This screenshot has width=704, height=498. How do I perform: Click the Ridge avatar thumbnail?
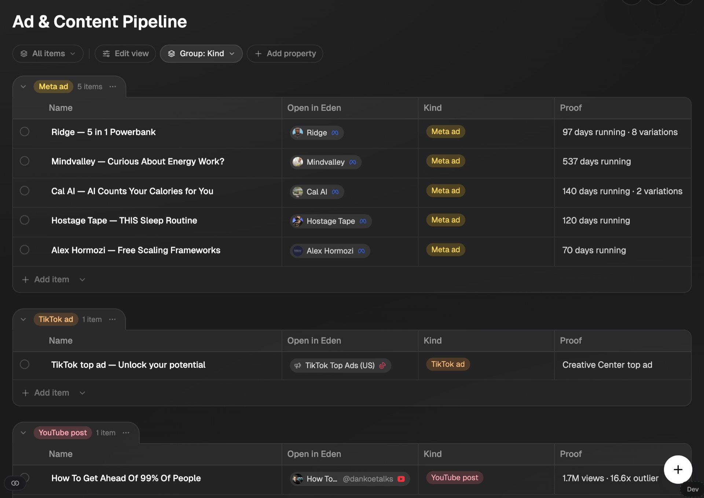point(298,132)
